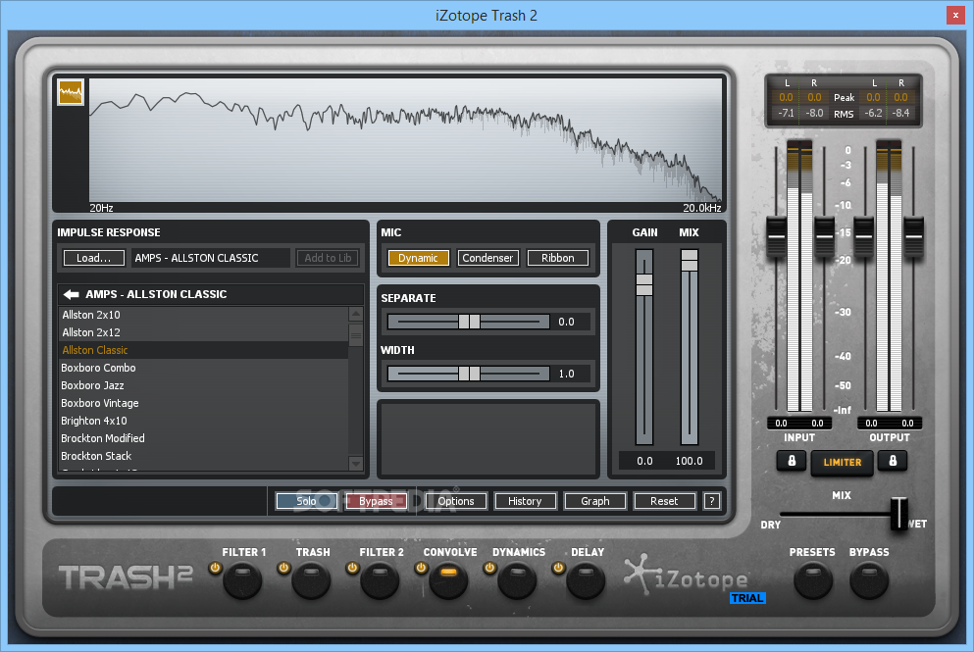The height and width of the screenshot is (652, 974).
Task: Select Allston 2x10 impulse
Action: point(203,315)
